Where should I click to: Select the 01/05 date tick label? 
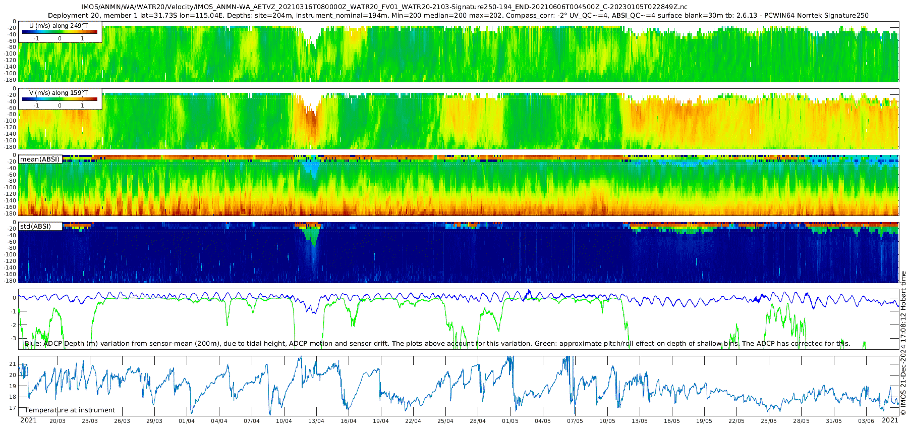[510, 421]
